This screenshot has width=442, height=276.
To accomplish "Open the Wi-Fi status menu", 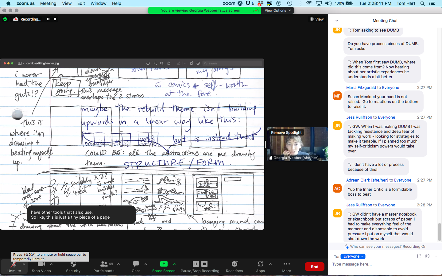I will 309,3.
